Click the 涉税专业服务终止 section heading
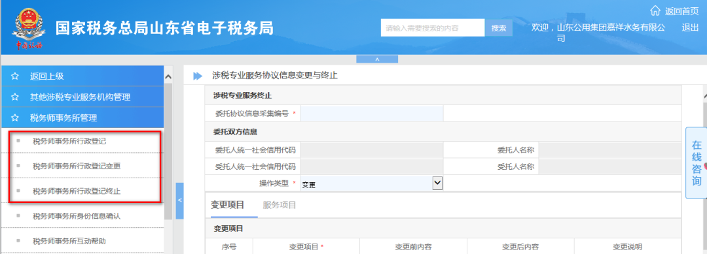 pyautogui.click(x=243, y=95)
